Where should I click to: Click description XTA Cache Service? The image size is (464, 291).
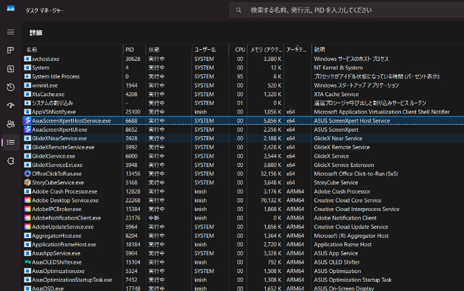point(336,94)
